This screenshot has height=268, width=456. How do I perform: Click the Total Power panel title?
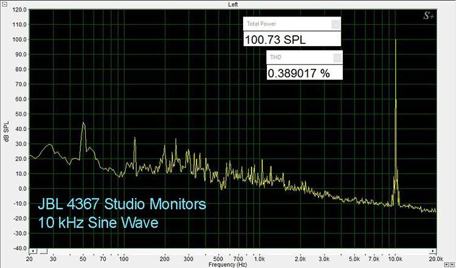(x=261, y=24)
